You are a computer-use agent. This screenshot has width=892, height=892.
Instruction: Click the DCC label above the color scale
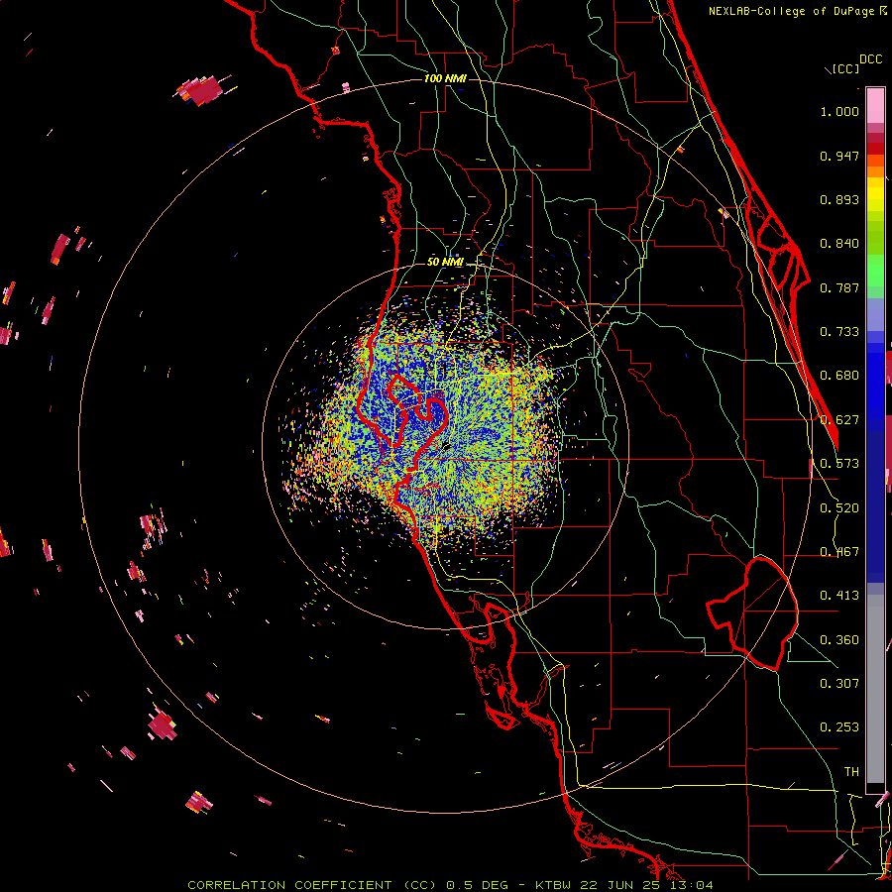tap(870, 59)
